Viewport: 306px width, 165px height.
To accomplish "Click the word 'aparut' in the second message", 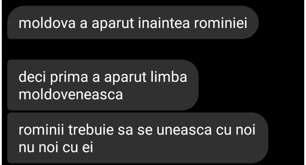I will click(x=125, y=78).
